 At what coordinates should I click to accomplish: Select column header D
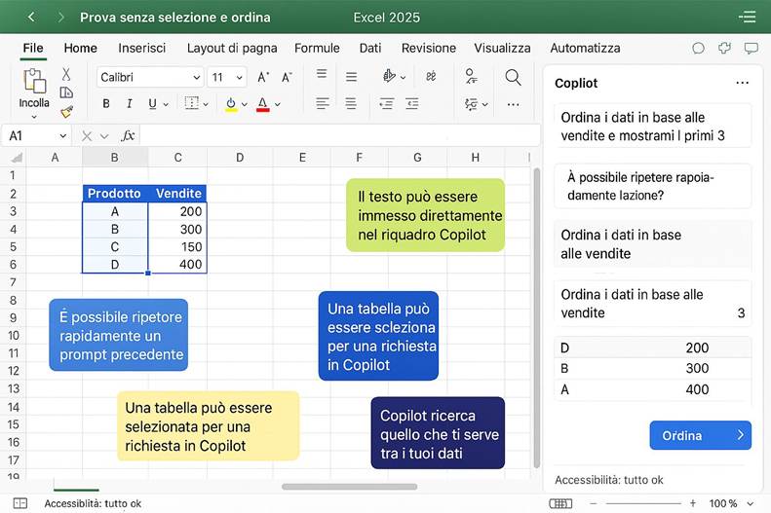click(240, 158)
